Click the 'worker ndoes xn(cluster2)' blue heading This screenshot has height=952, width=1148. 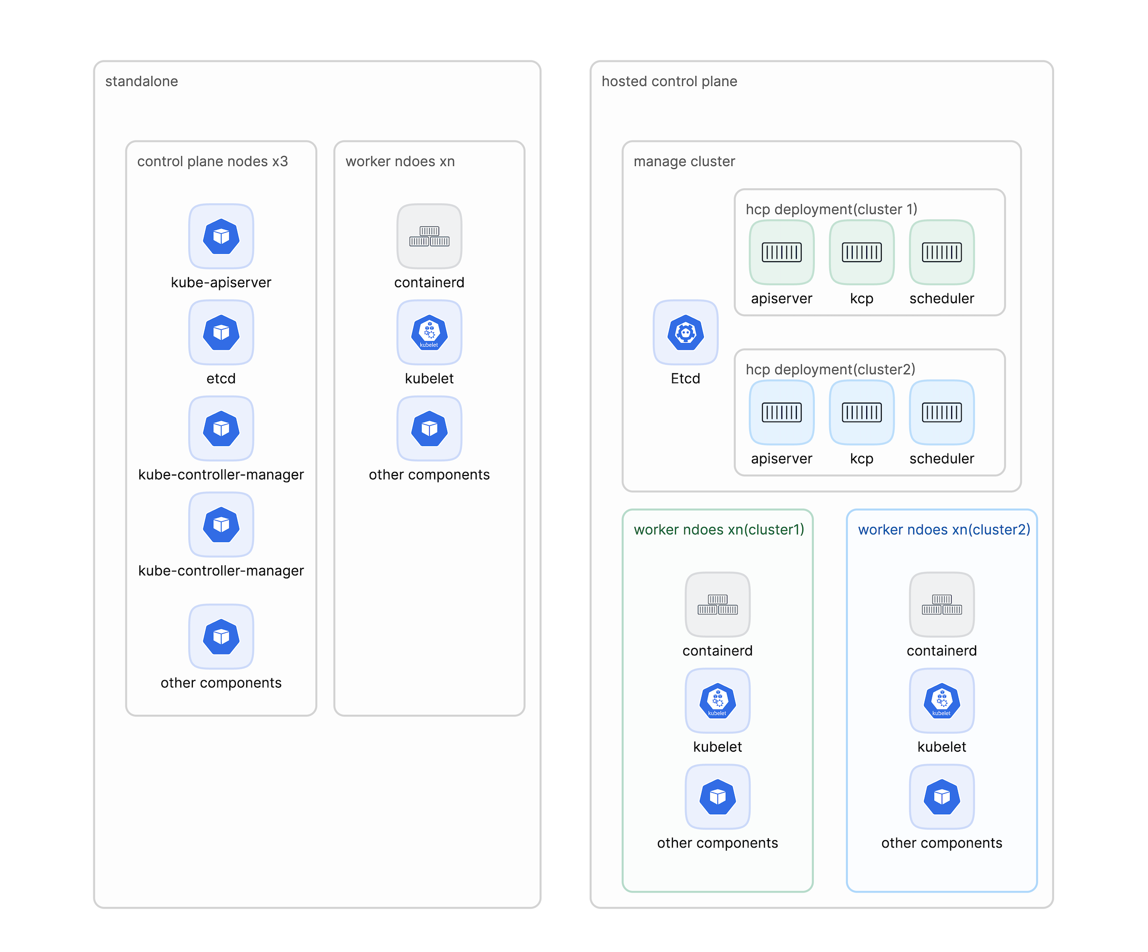[944, 529]
